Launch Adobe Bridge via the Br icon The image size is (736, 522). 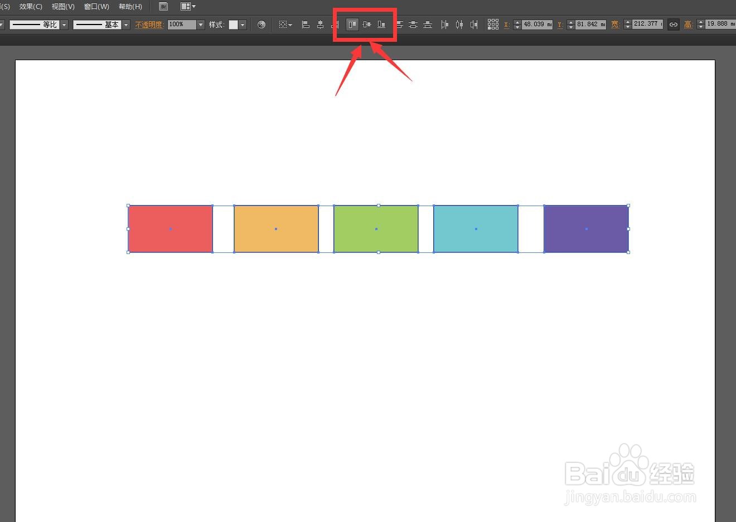coord(163,6)
